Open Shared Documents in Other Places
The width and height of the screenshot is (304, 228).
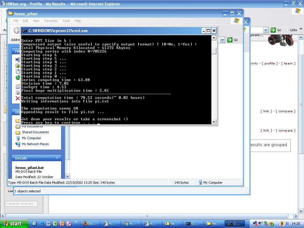coord(35,132)
